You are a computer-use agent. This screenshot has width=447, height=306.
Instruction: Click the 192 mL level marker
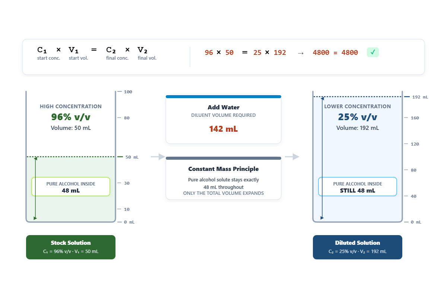coord(416,97)
